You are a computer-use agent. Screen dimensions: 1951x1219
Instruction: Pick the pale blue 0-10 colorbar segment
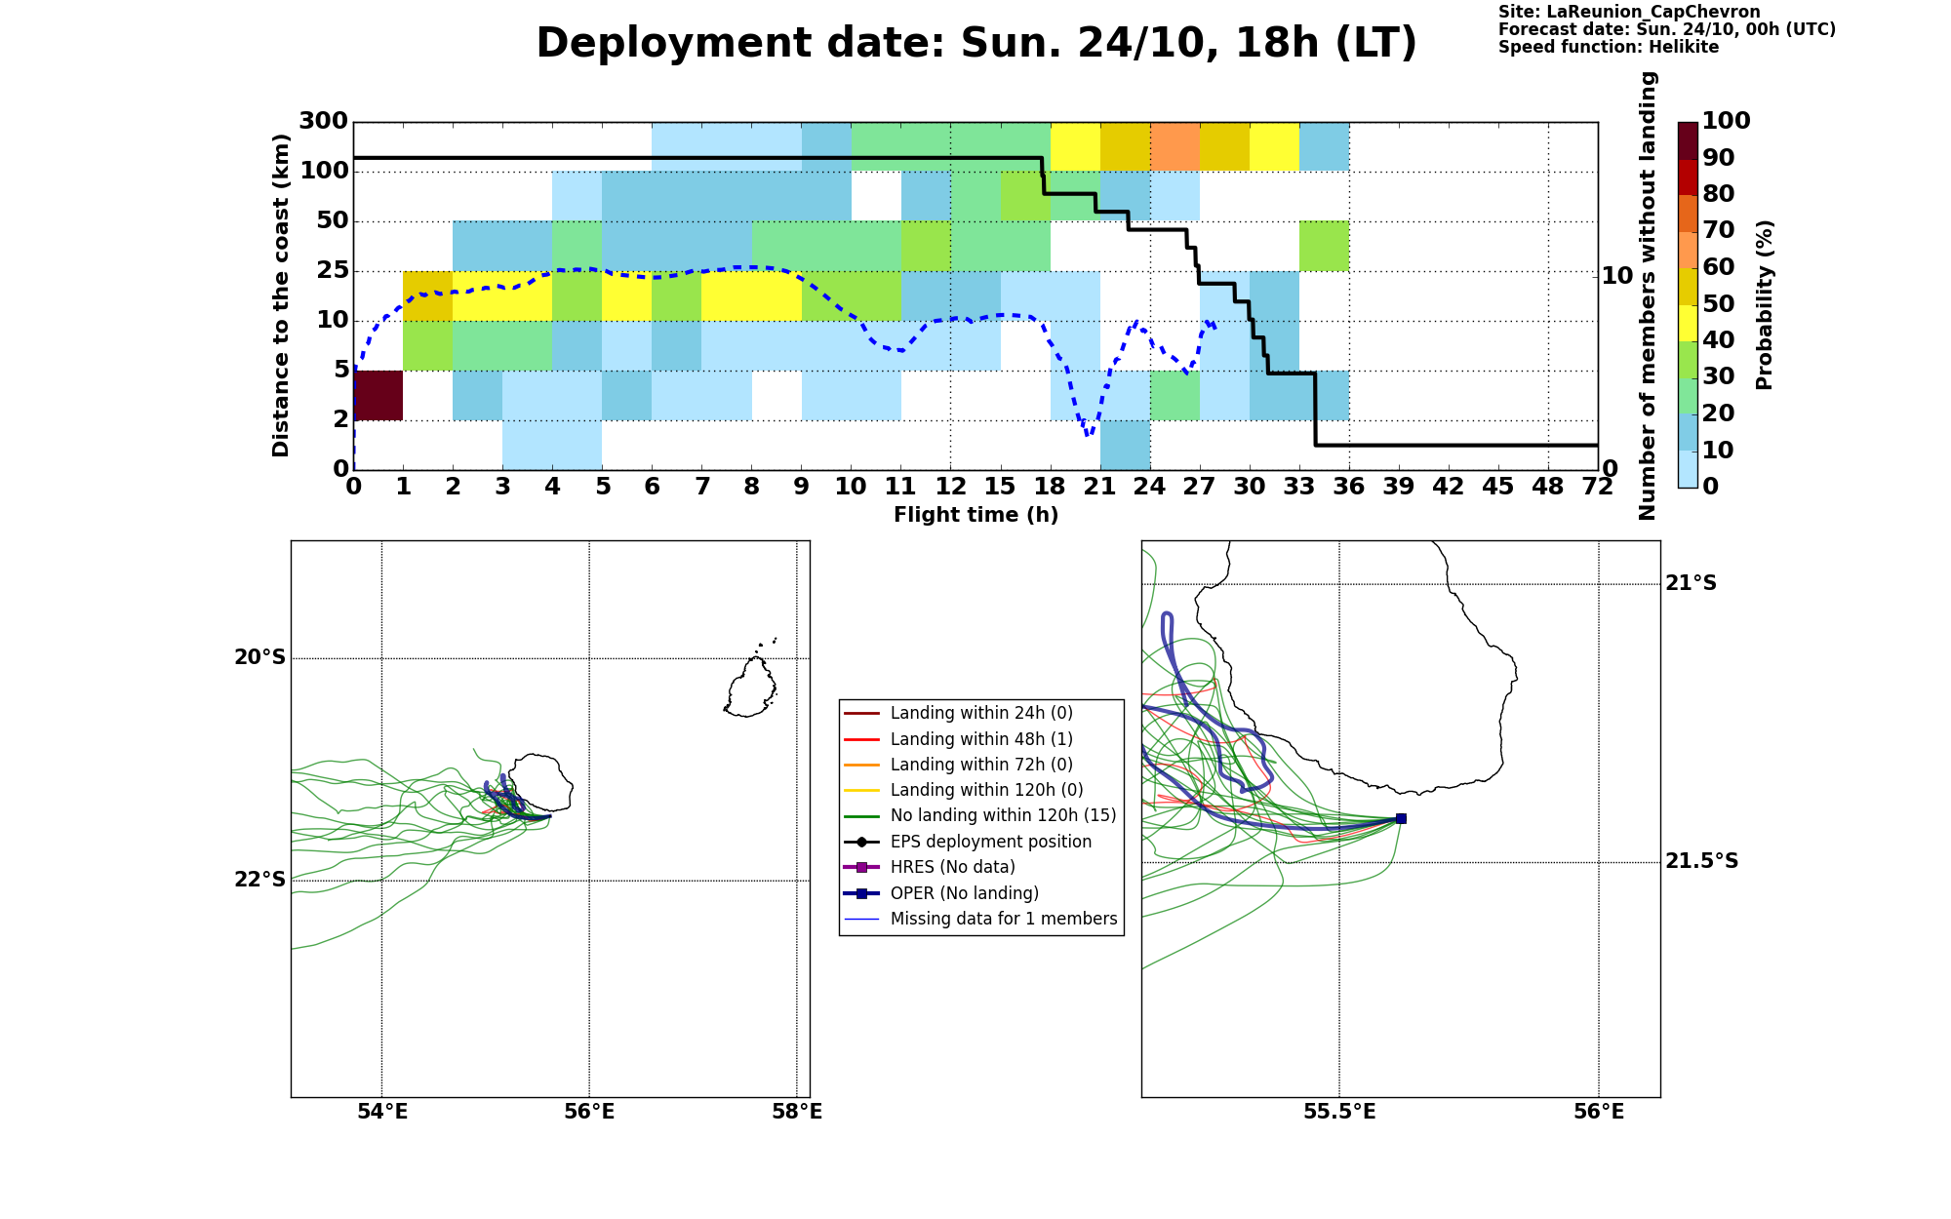[x=1688, y=469]
